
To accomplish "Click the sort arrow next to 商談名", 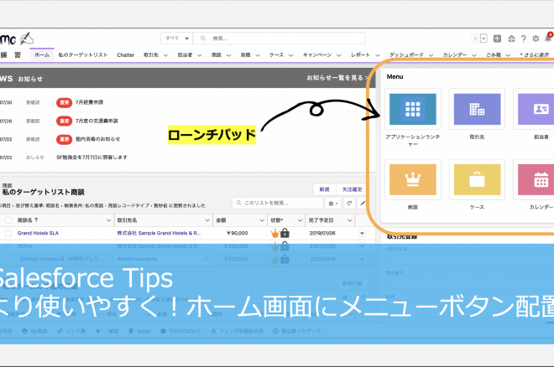I will click(x=36, y=220).
